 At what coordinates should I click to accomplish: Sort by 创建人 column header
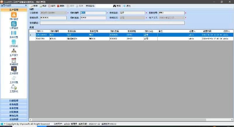[195, 31]
